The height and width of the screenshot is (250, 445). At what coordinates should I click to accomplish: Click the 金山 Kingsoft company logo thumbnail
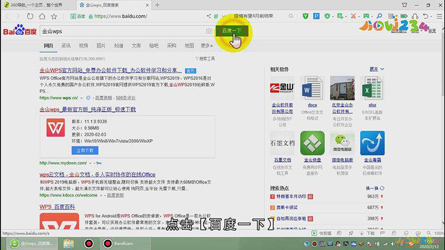[282, 88]
